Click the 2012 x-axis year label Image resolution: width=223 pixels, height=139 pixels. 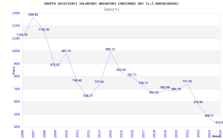(x=88, y=133)
